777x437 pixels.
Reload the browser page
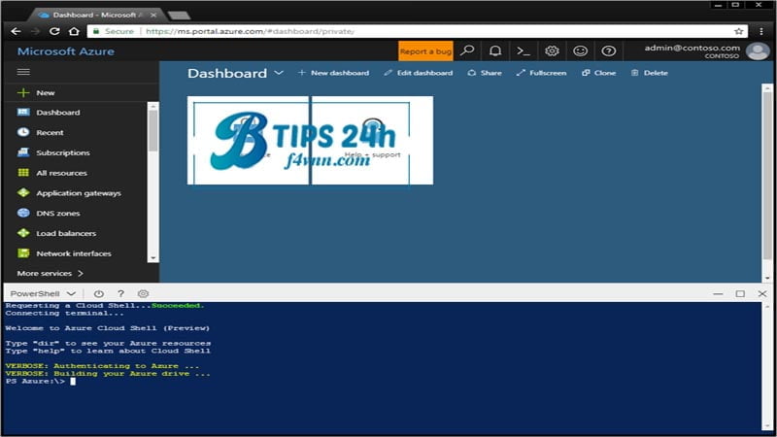coord(54,31)
